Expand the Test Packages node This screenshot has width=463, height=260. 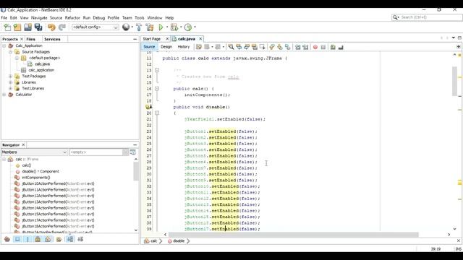[11, 76]
